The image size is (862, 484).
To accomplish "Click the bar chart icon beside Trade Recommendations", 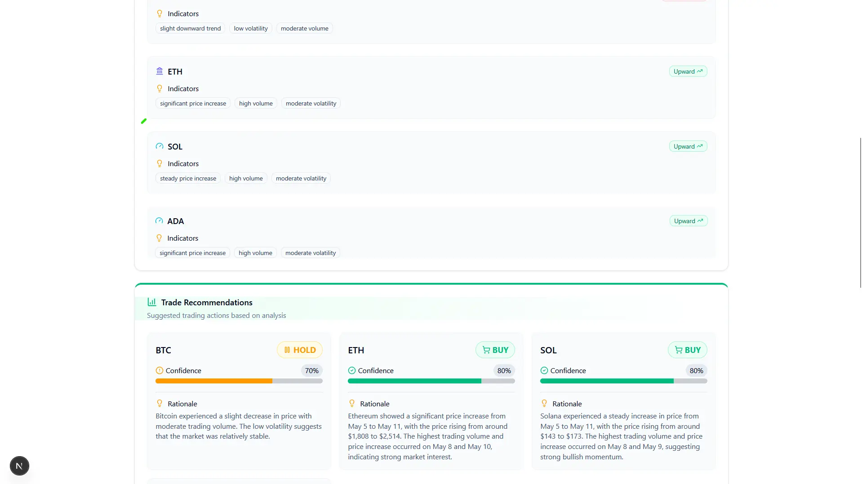I will (151, 302).
